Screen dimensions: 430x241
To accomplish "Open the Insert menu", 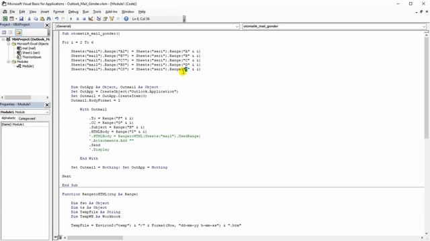I will (x=45, y=12).
